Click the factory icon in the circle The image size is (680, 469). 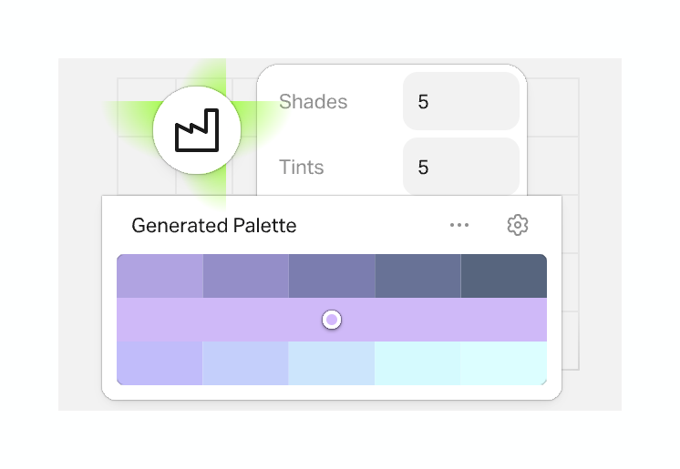pos(196,133)
